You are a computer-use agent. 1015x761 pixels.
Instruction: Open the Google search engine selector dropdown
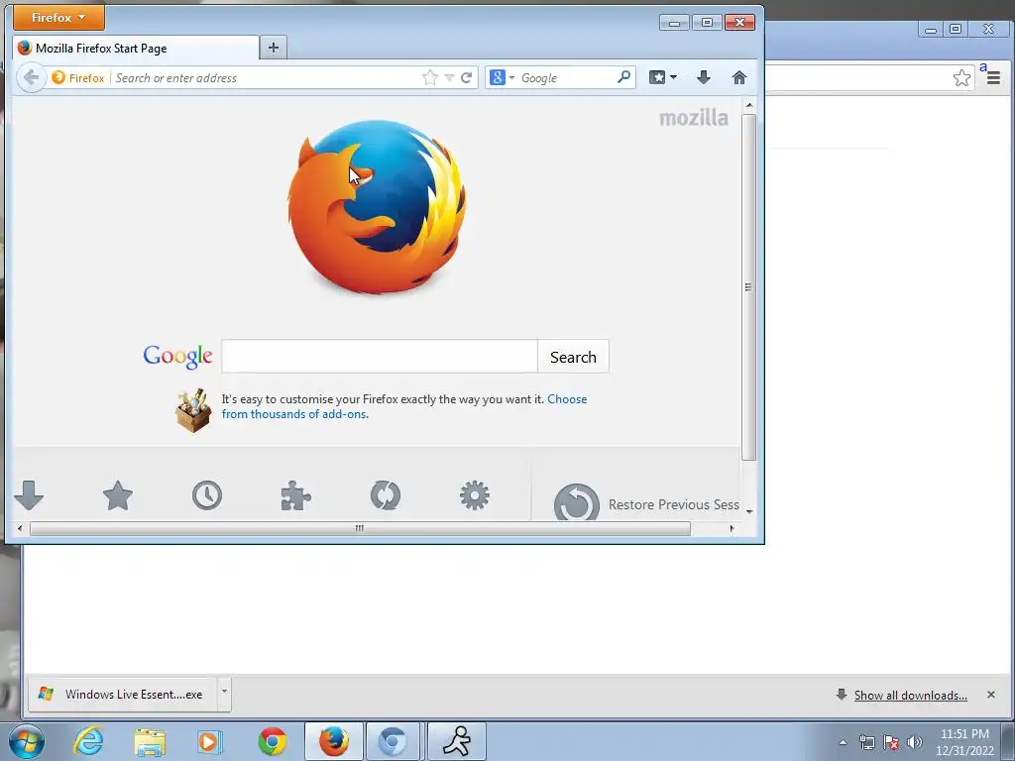[502, 77]
